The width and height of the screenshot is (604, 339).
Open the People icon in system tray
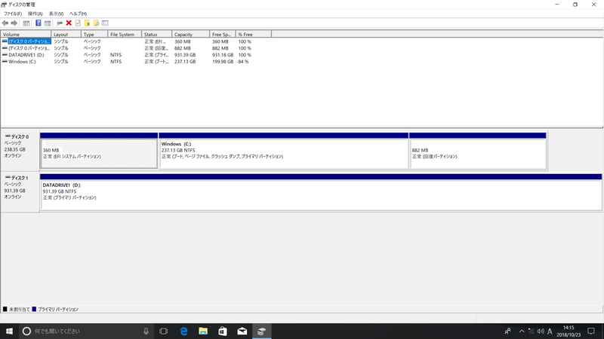[507, 331]
